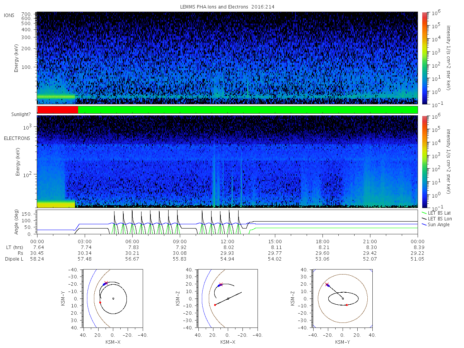The image size is (464, 348).
Task: Click the bright yellow low-energy band in electrons spectrogram
Action: 56,204
